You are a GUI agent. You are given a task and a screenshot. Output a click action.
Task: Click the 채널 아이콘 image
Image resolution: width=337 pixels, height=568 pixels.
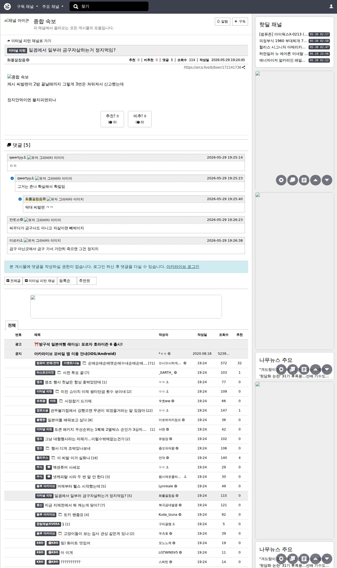coord(17,21)
